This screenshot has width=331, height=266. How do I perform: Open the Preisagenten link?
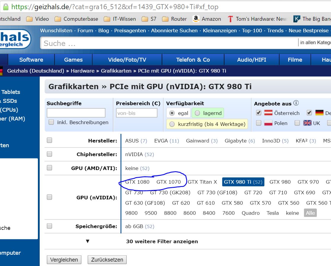point(130,31)
